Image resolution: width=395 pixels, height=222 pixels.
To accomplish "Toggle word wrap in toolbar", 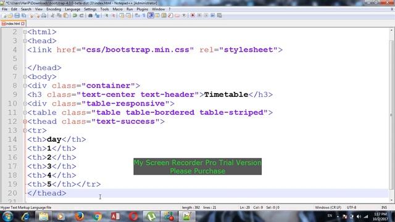I will pos(137,15).
